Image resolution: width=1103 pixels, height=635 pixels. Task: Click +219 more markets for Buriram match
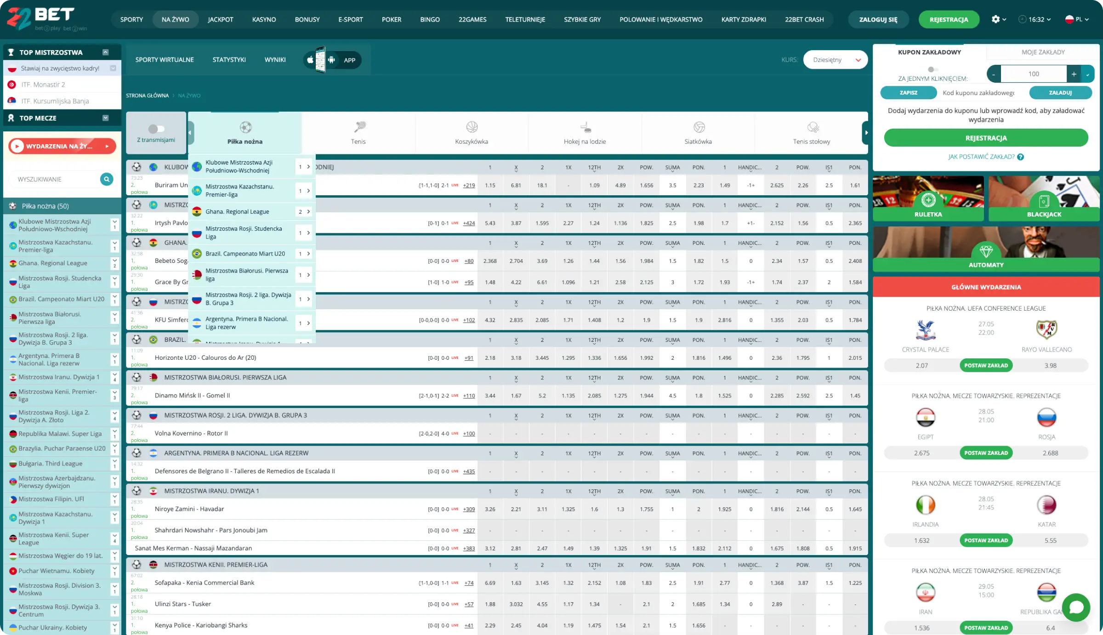click(469, 185)
